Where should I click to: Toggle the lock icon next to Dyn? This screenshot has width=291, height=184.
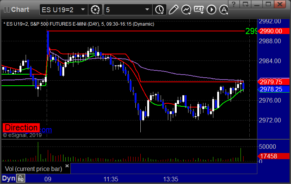pyautogui.click(x=21, y=178)
